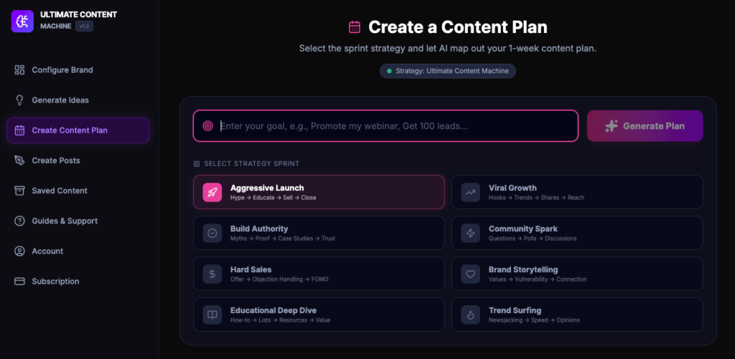Go to Generate Ideas page
735x359 pixels.
pyautogui.click(x=60, y=100)
